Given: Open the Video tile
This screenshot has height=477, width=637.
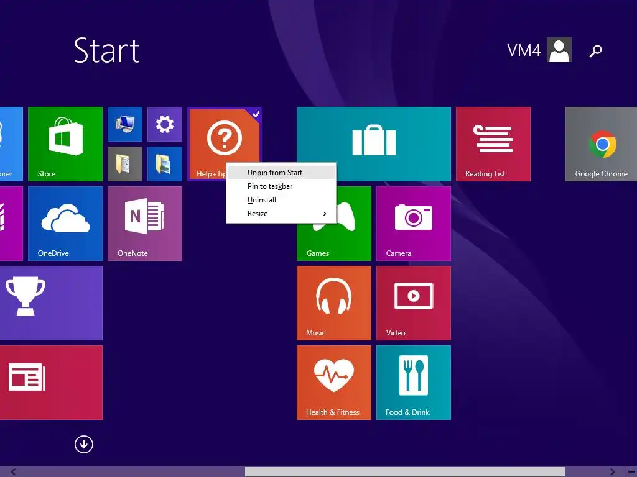Looking at the screenshot, I should (x=414, y=303).
